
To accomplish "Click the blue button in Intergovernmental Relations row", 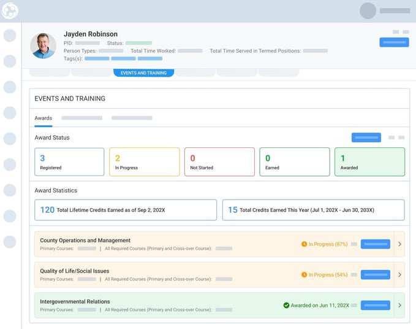I will [x=375, y=305].
